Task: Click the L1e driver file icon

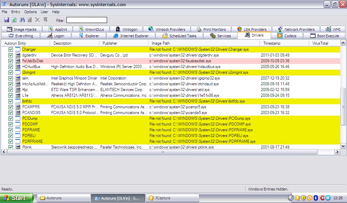Action: [18, 95]
